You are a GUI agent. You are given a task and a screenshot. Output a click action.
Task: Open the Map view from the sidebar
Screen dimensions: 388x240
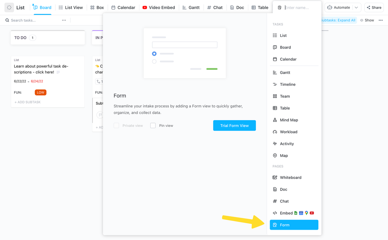[x=283, y=155]
